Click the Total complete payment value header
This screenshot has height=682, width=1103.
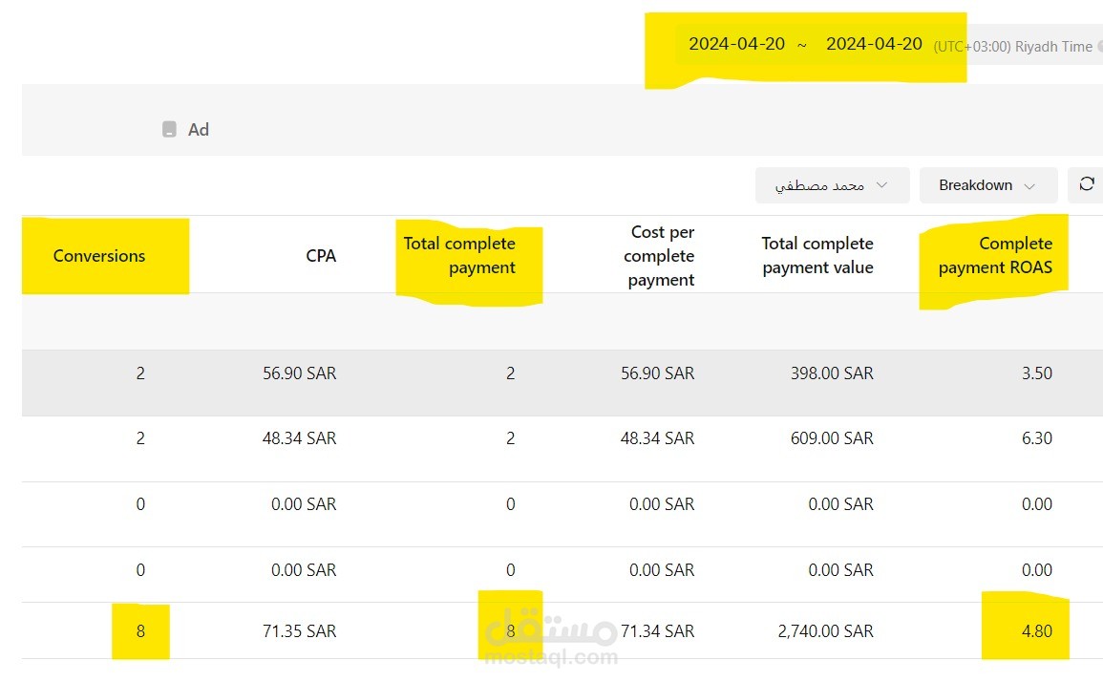(817, 256)
